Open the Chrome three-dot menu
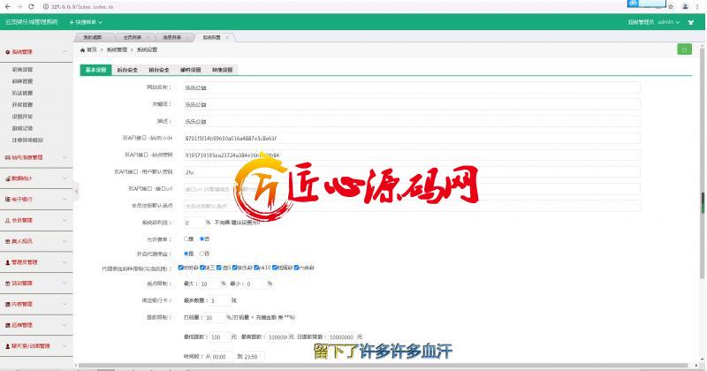 click(697, 7)
